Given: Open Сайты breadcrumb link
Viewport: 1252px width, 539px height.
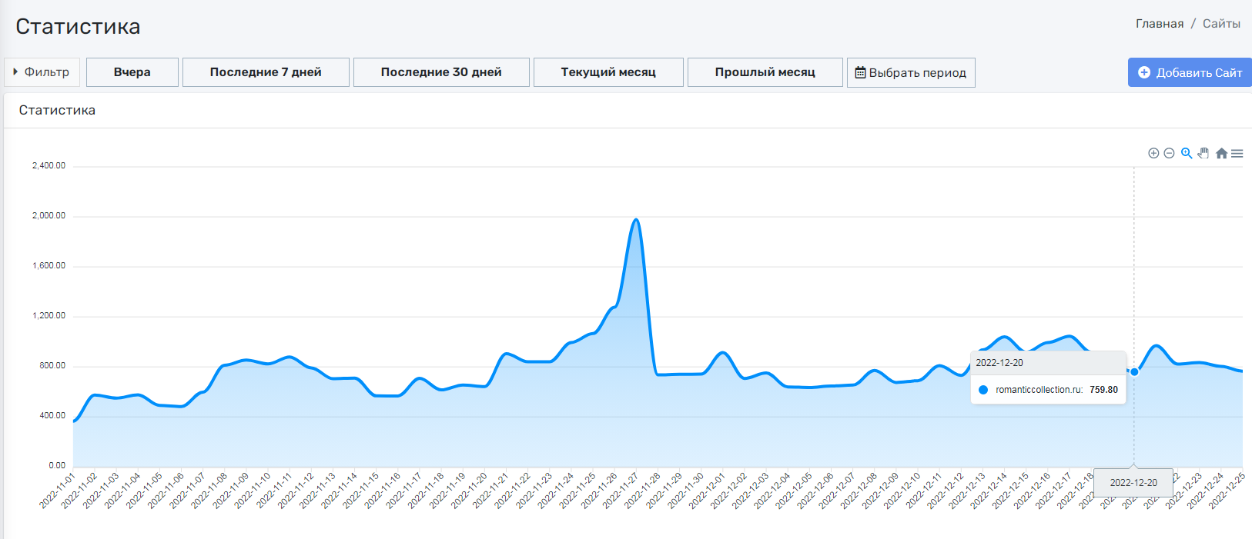Looking at the screenshot, I should (1221, 24).
